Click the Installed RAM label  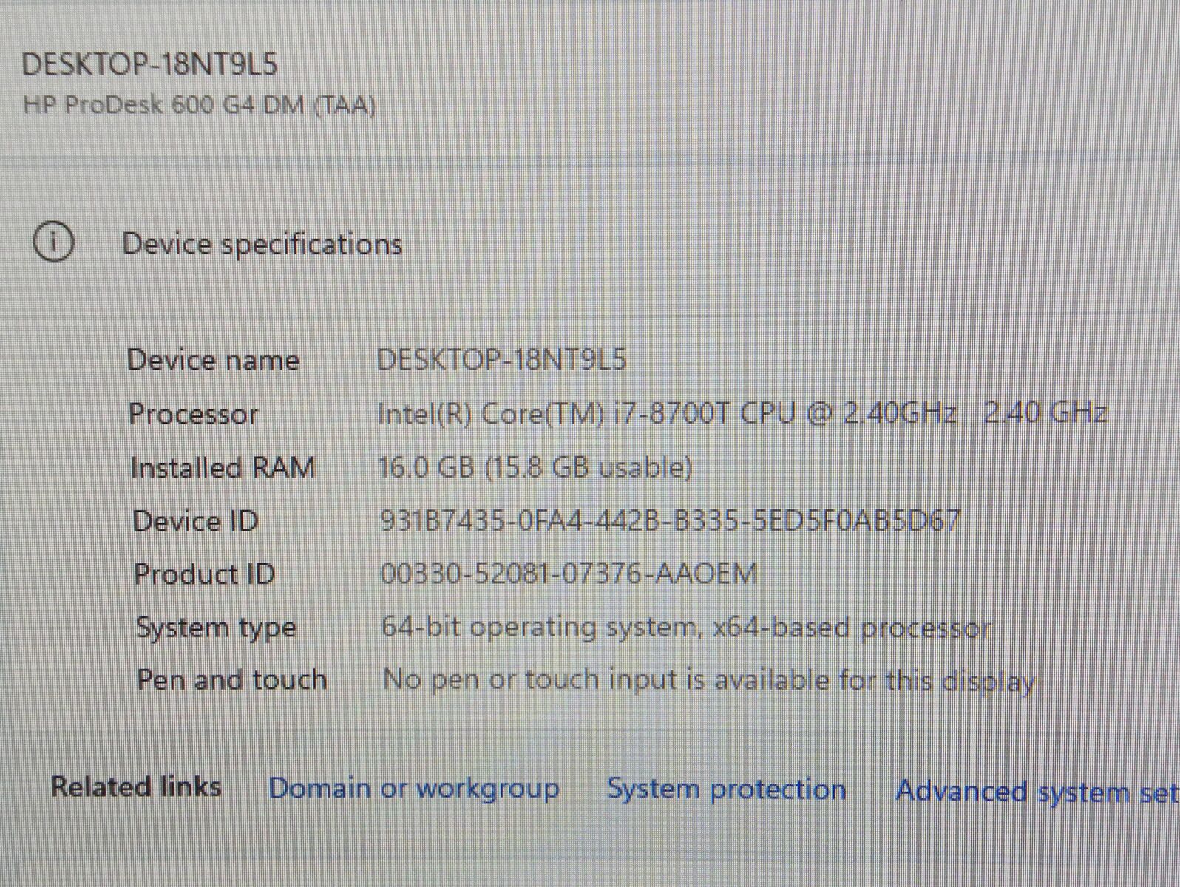pyautogui.click(x=223, y=468)
